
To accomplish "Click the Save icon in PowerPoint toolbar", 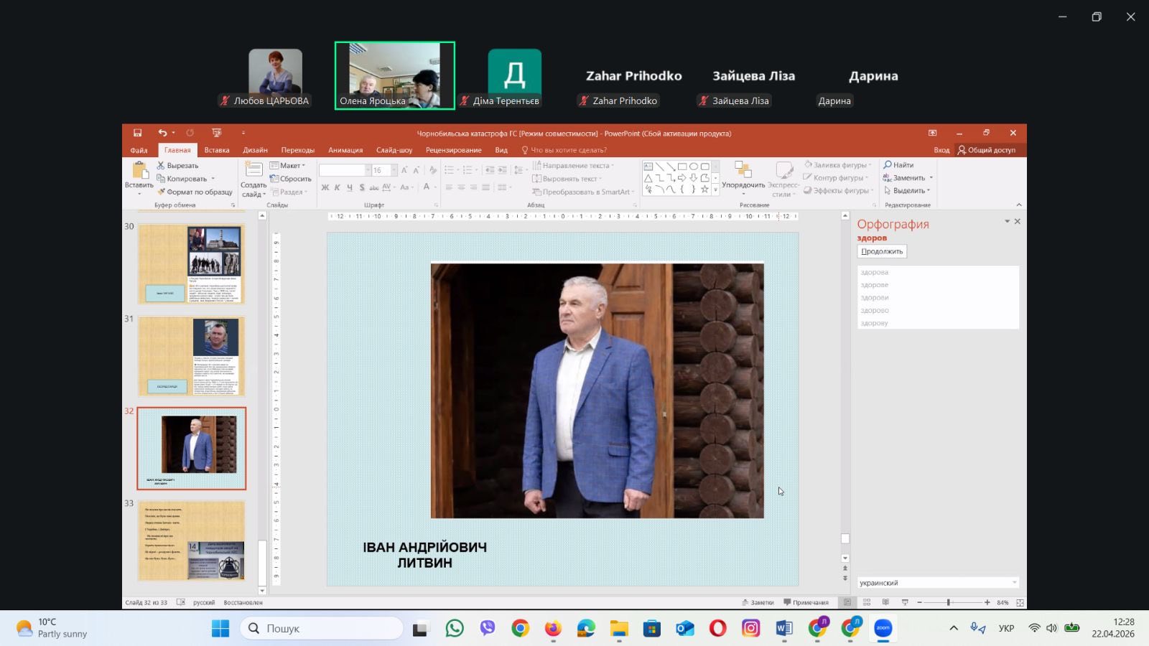I will pos(137,133).
